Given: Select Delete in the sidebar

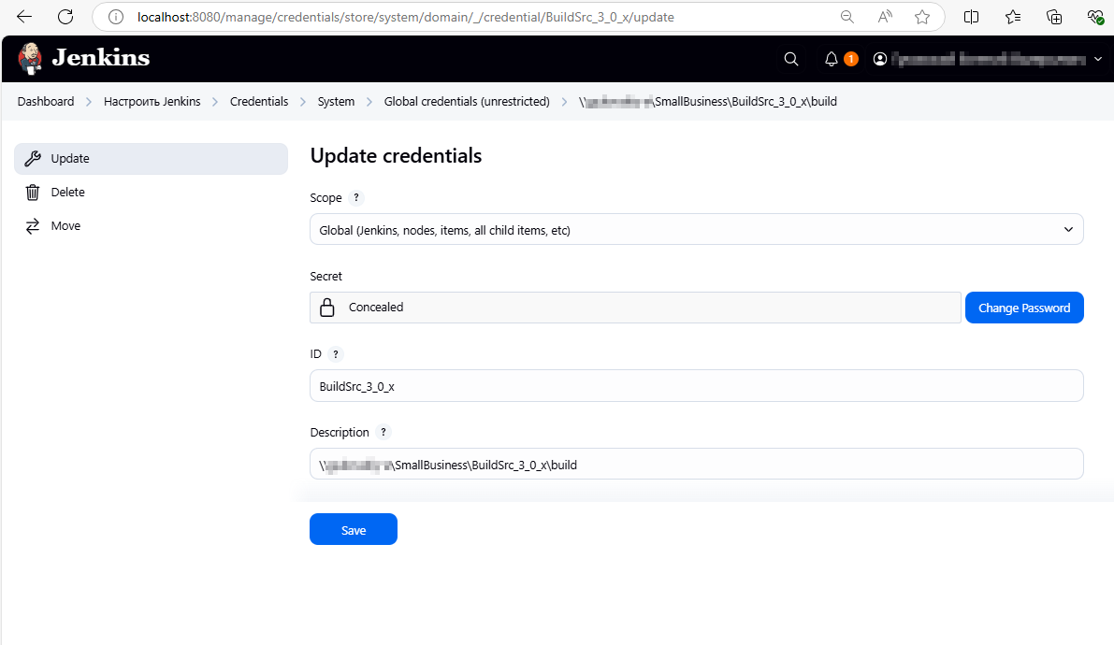Looking at the screenshot, I should tap(67, 193).
